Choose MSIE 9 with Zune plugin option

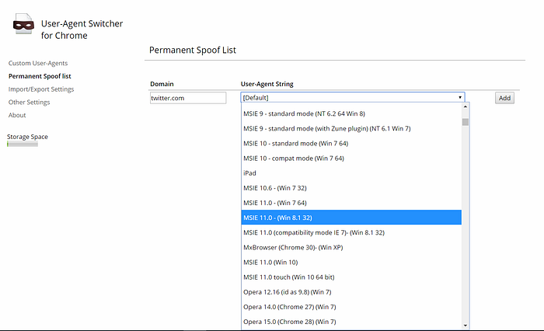(x=351, y=128)
